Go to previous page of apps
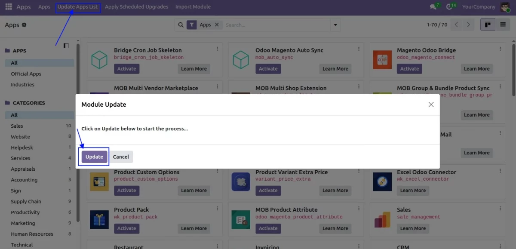This screenshot has width=516, height=249. [457, 25]
